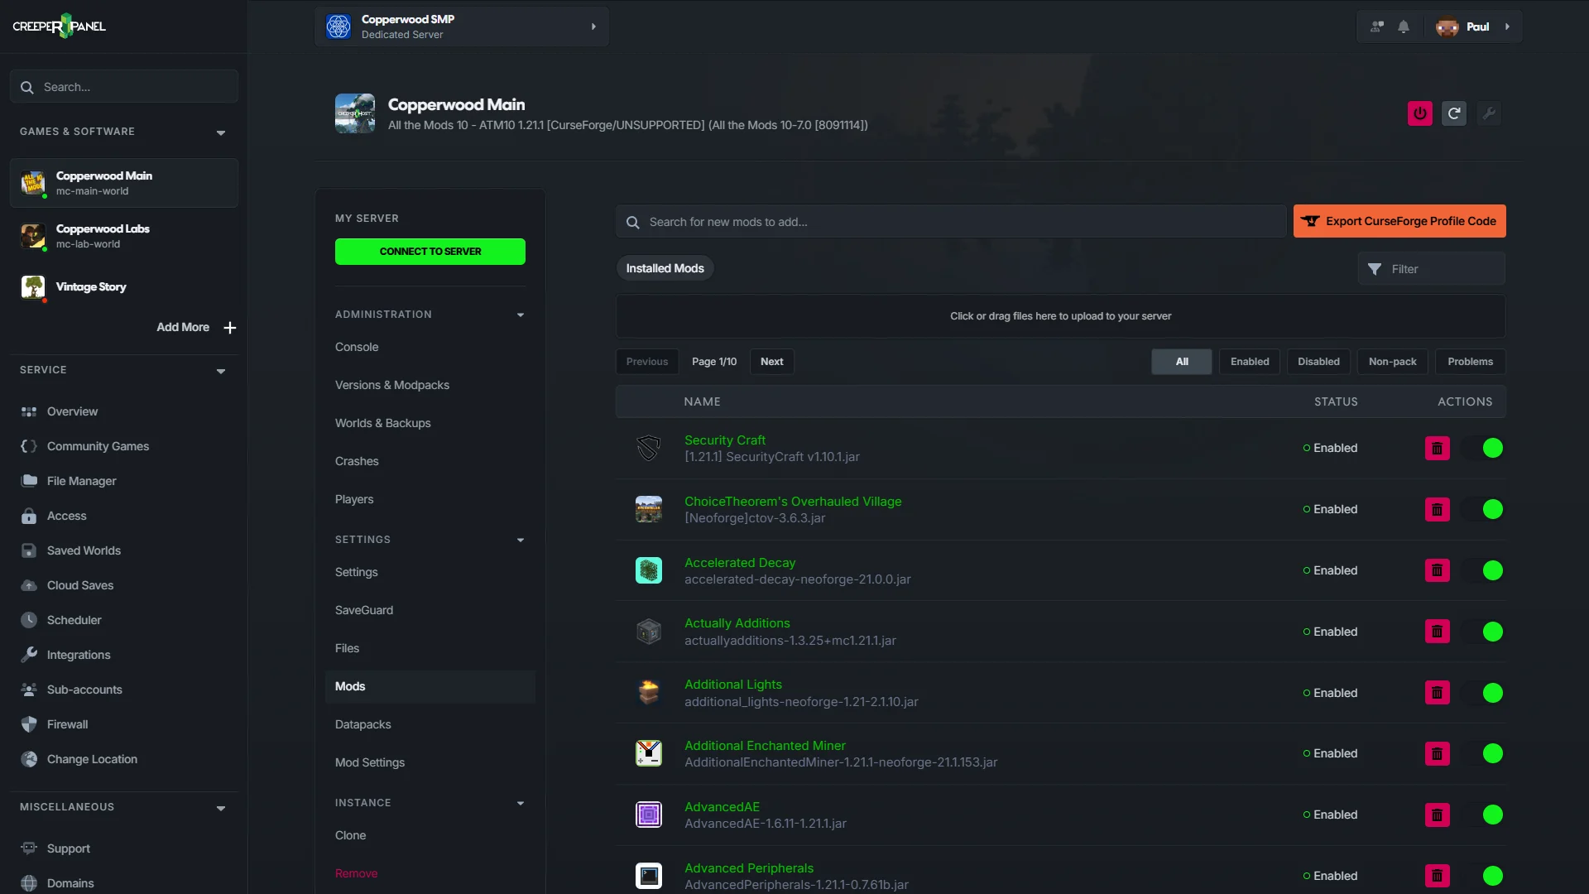Click the Saved Worlds disk icon
Image resolution: width=1589 pixels, height=894 pixels.
click(29, 550)
